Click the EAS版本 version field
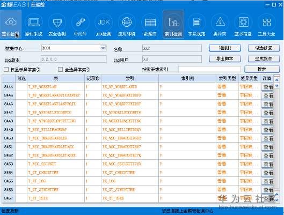Image resolution: width=284 pixels, height=215 pixels. (x=74, y=59)
